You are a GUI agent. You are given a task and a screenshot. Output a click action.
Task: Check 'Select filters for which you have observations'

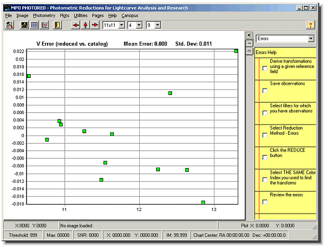[265, 113]
